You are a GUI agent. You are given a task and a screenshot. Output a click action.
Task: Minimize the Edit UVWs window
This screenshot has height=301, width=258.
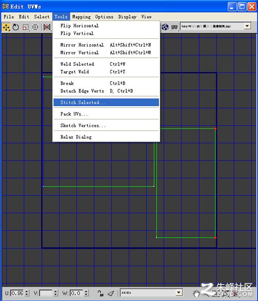point(232,7)
